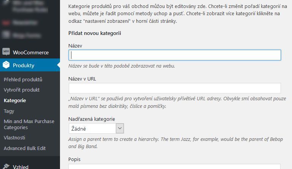Click the Přidat novou kategorii heading
This screenshot has height=169, width=292.
(x=95, y=33)
